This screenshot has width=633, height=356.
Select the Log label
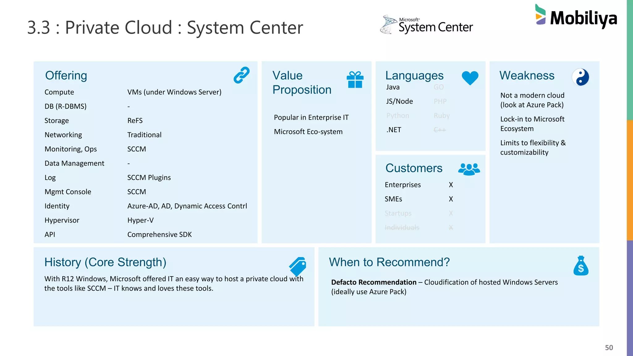tap(50, 178)
